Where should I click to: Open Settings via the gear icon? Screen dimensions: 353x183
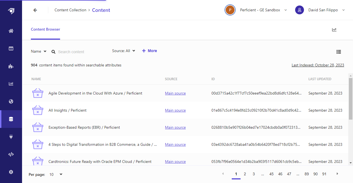[11, 172]
